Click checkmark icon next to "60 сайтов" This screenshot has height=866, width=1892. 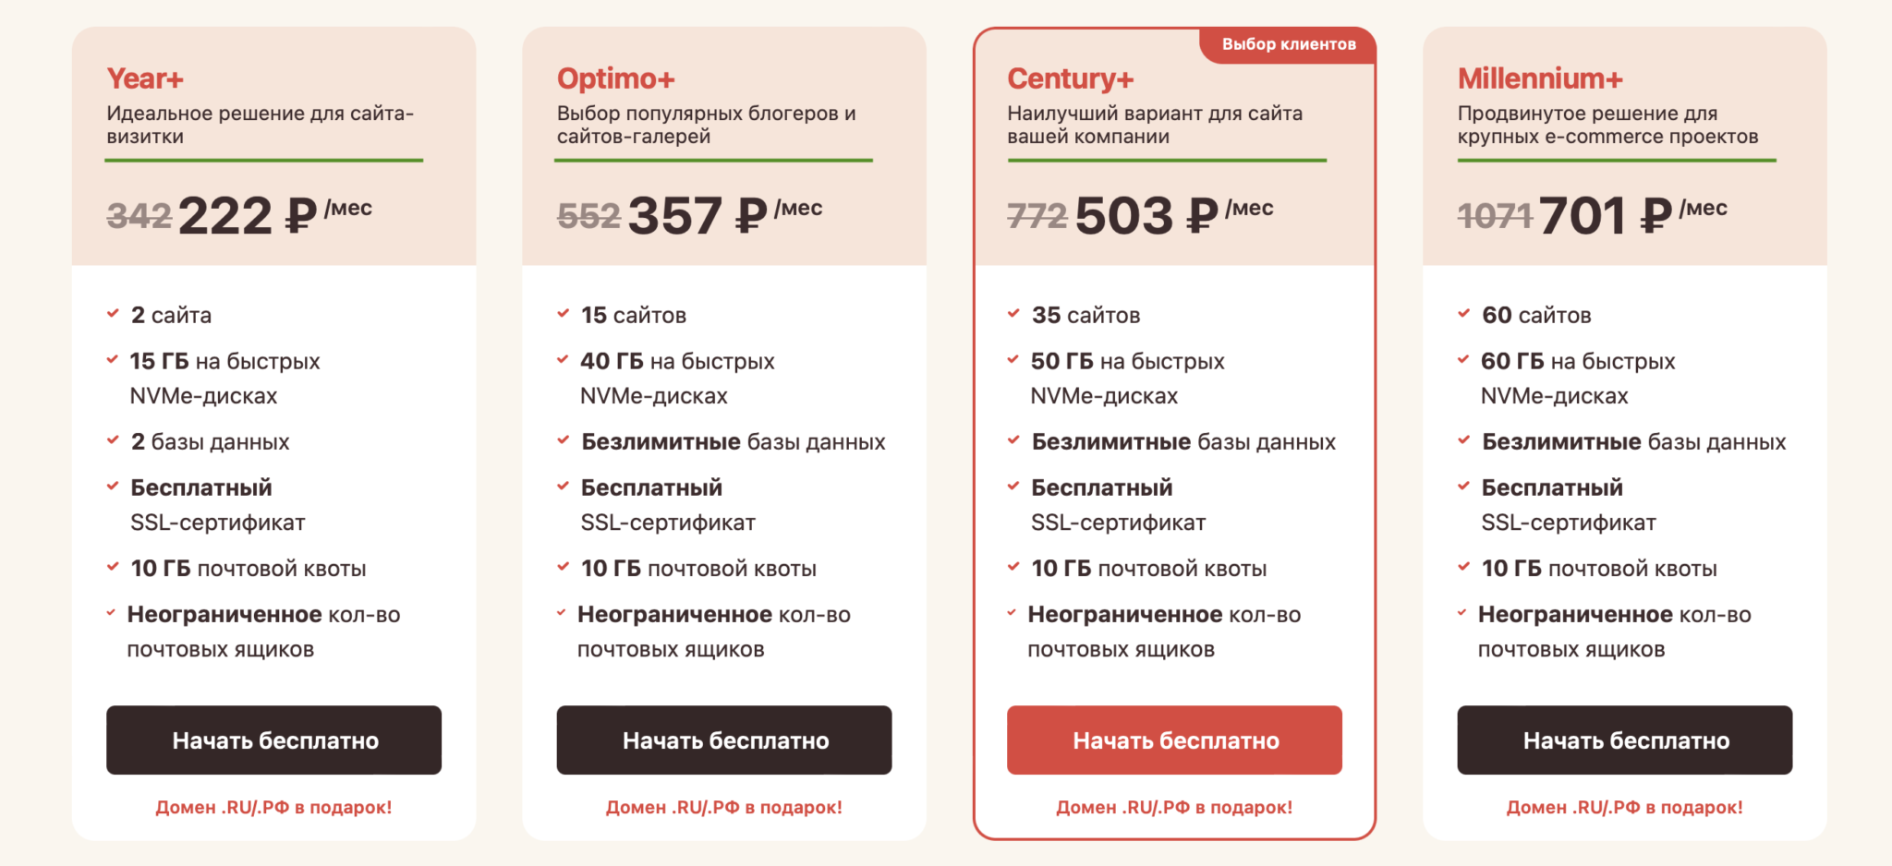(x=1463, y=314)
